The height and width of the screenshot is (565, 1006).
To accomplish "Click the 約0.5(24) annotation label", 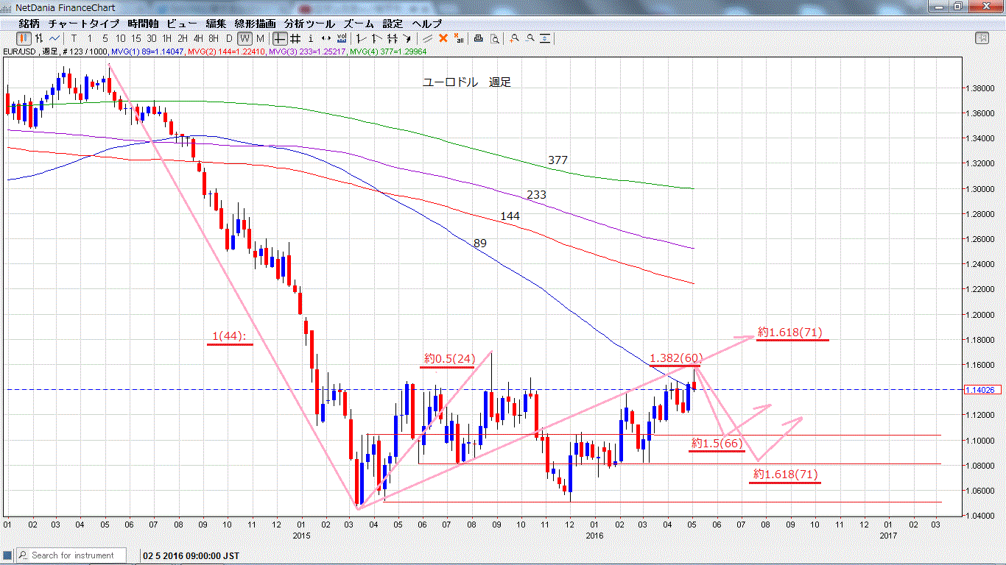I will [x=449, y=359].
